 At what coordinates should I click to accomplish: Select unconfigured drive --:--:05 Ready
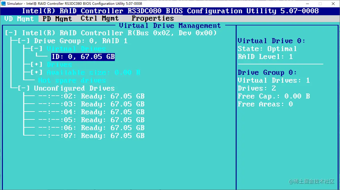91,120
